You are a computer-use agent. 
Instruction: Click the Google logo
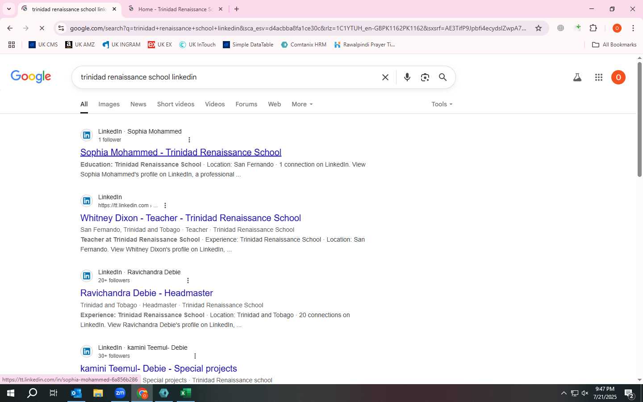click(x=31, y=77)
